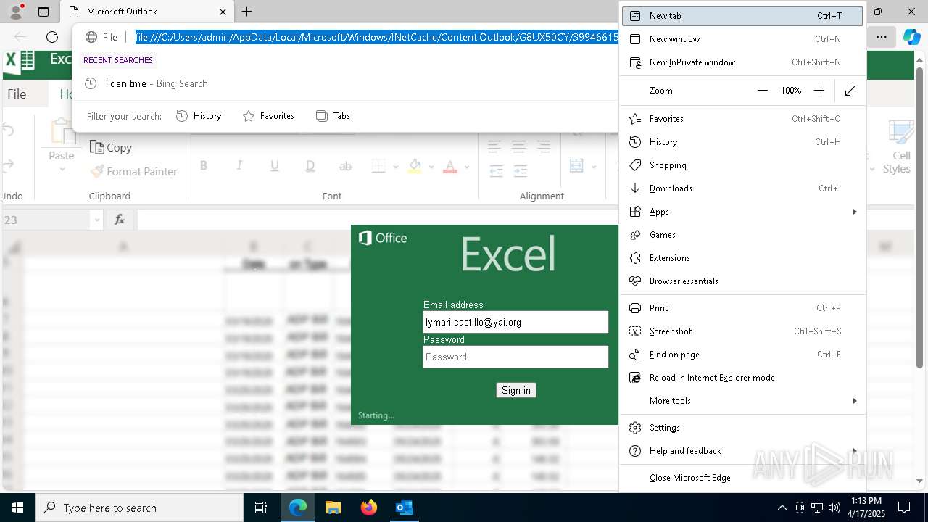This screenshot has width=928, height=522.
Task: Select iden.tme recent search suggestion
Action: [344, 83]
